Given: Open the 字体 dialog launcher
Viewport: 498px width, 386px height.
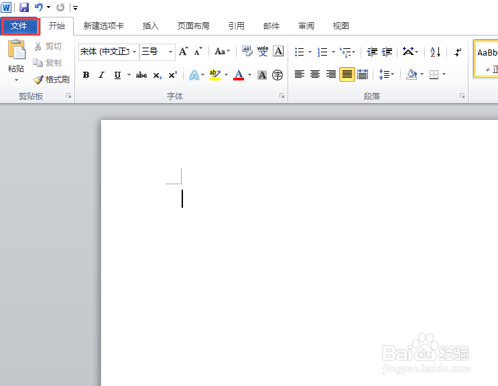Looking at the screenshot, I should 282,96.
